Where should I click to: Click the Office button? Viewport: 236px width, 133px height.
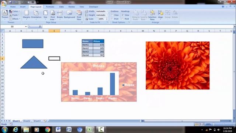coord(3,3)
